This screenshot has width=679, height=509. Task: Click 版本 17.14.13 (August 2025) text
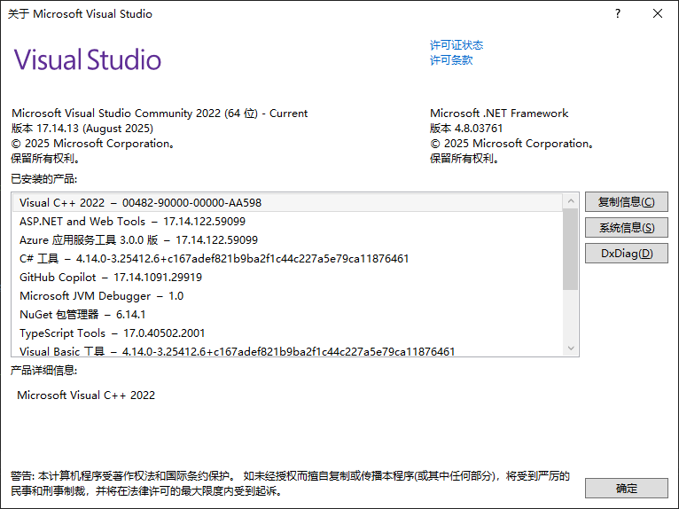pos(82,129)
